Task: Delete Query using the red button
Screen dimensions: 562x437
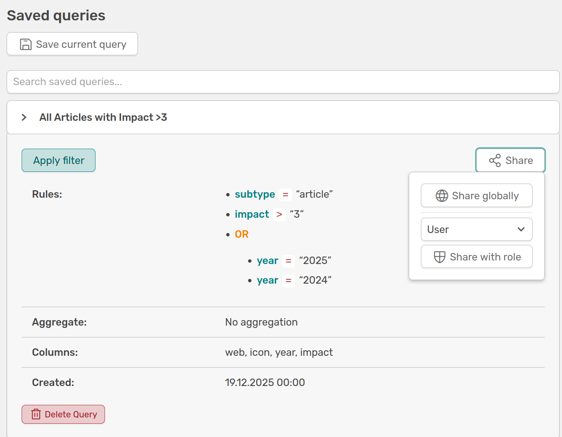Action: [63, 414]
